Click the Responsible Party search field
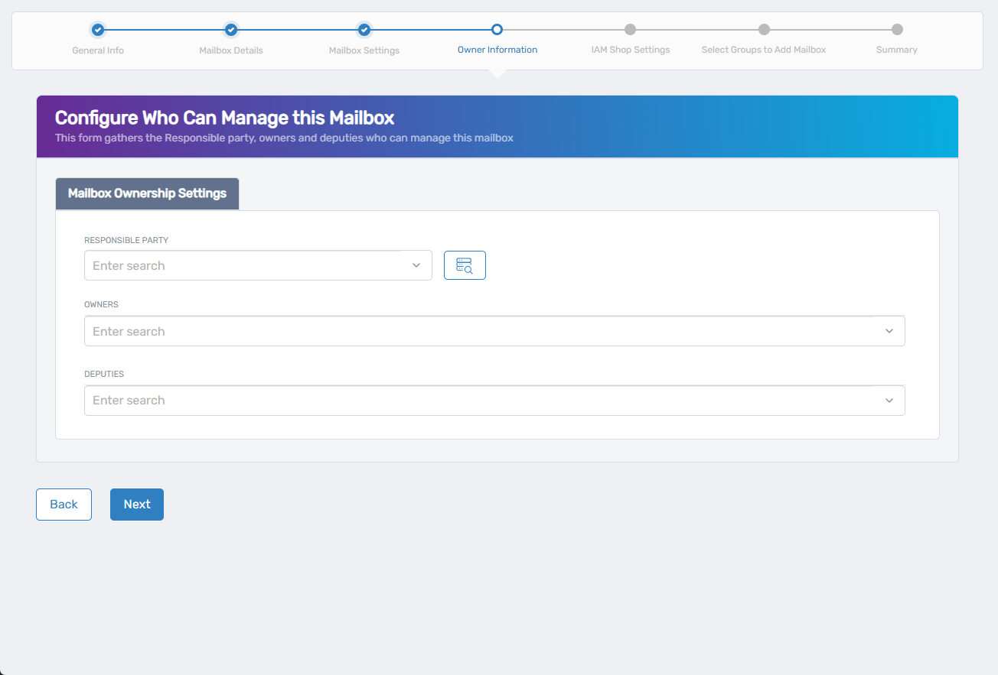 tap(230, 264)
